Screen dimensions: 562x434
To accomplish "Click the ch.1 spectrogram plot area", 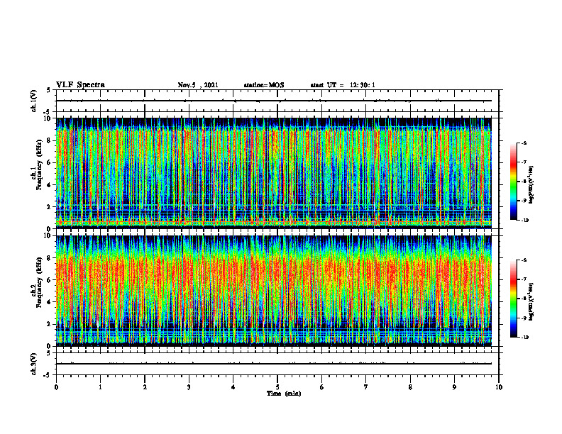I will pyautogui.click(x=274, y=173).
